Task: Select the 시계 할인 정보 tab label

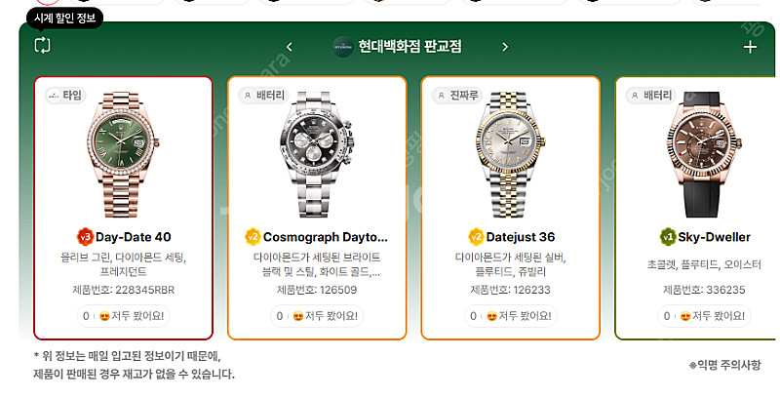Action: tap(64, 19)
